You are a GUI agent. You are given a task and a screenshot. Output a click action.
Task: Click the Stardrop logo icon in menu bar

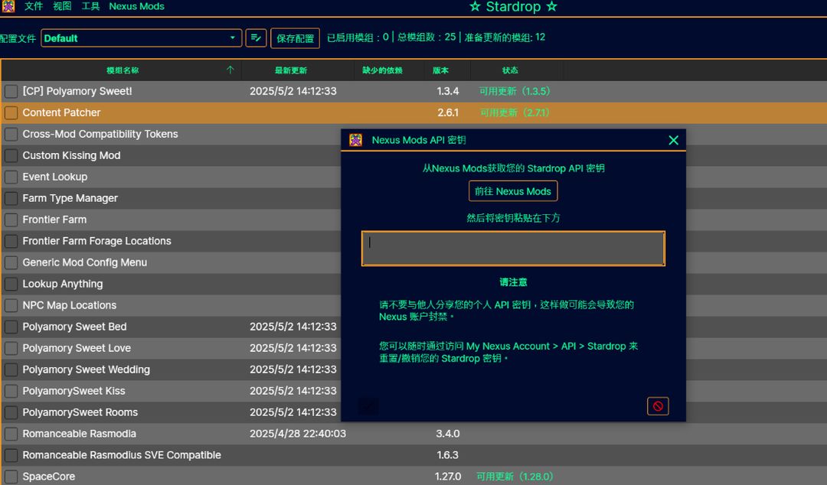point(8,6)
